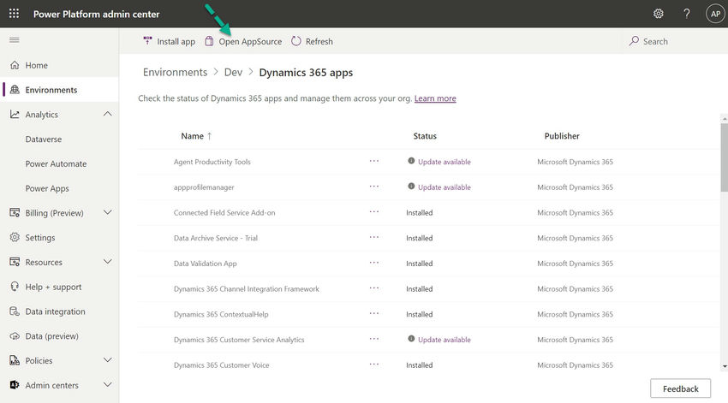Click the Settings gear in sidebar
Viewport: 728px width, 403px height.
pyautogui.click(x=15, y=237)
